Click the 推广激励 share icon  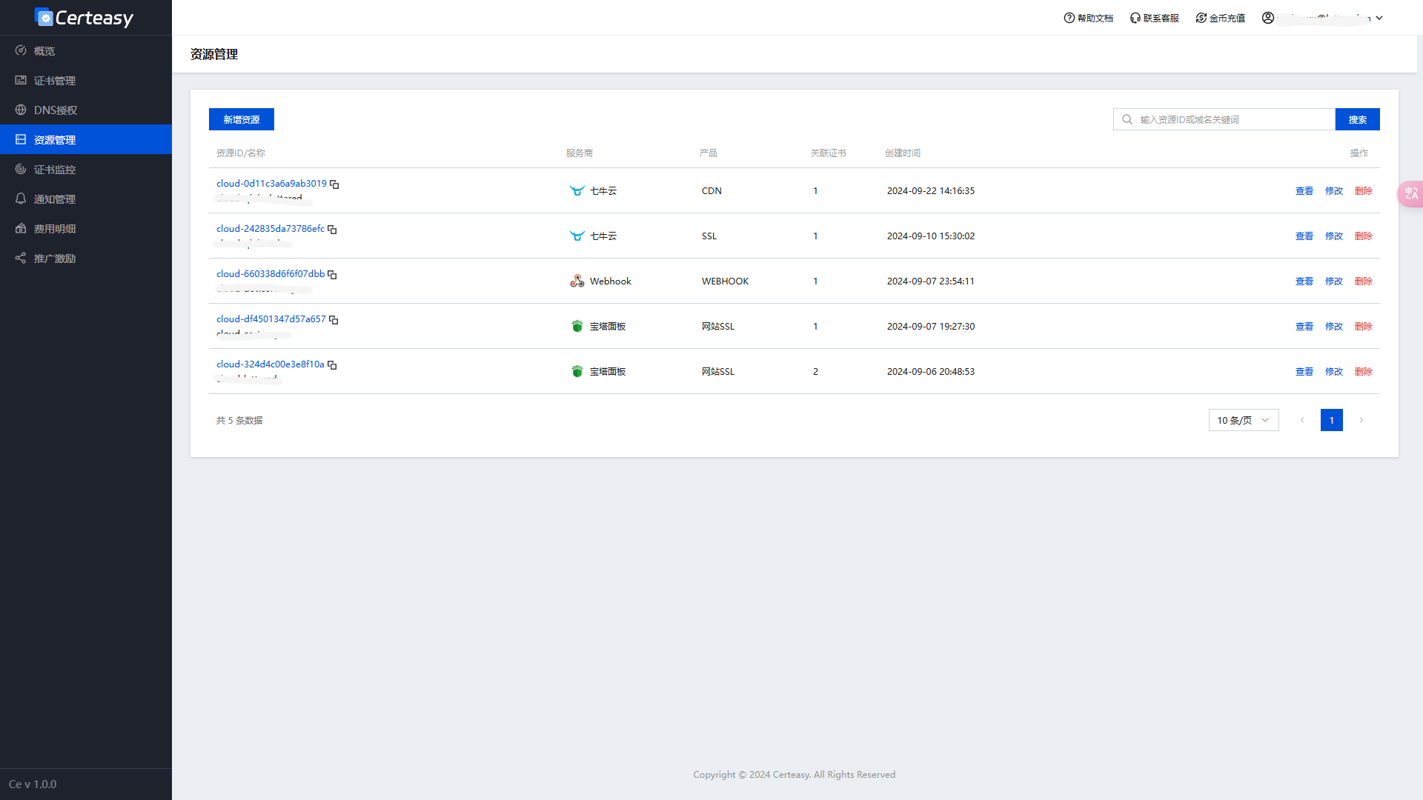[21, 258]
